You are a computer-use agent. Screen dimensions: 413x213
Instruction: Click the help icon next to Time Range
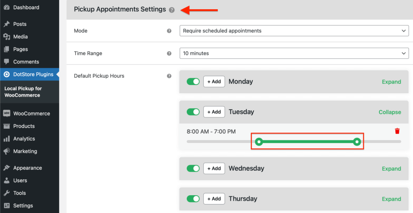point(169,53)
